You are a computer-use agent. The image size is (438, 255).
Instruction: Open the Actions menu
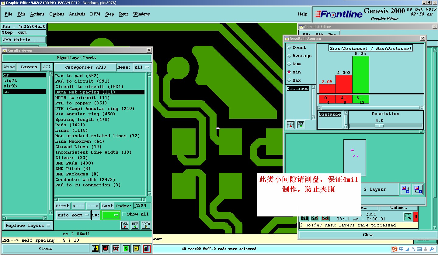37,14
